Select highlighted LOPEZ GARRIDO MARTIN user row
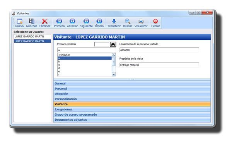Image resolution: width=232 pixels, height=145 pixels. click(x=32, y=41)
